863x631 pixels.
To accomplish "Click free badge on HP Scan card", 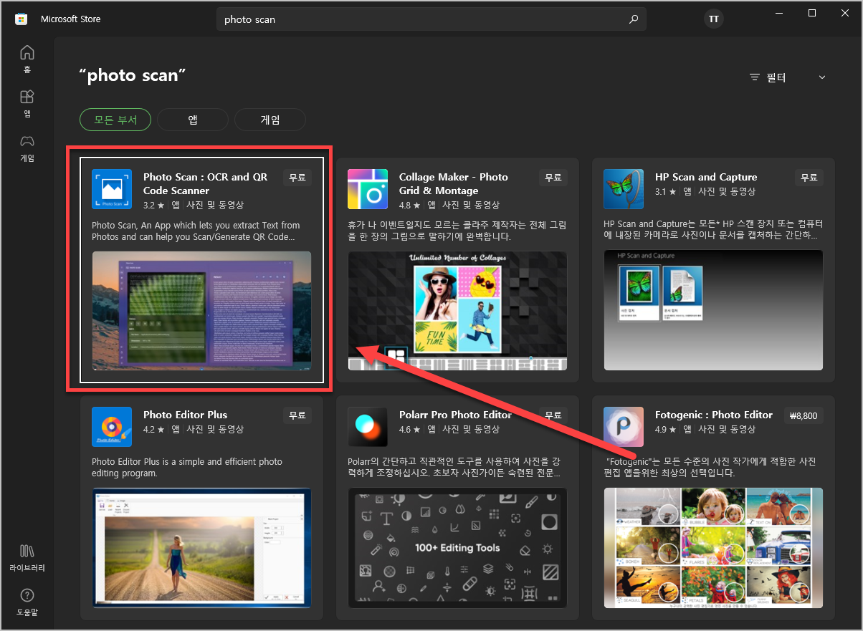I will pos(809,177).
